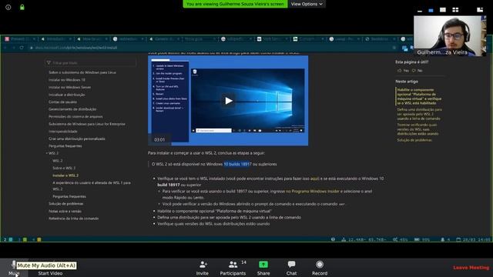Jump to 'Defina uma distribuição' in Neste artigo
Viewport: 493px width, 277px height.
(419, 114)
